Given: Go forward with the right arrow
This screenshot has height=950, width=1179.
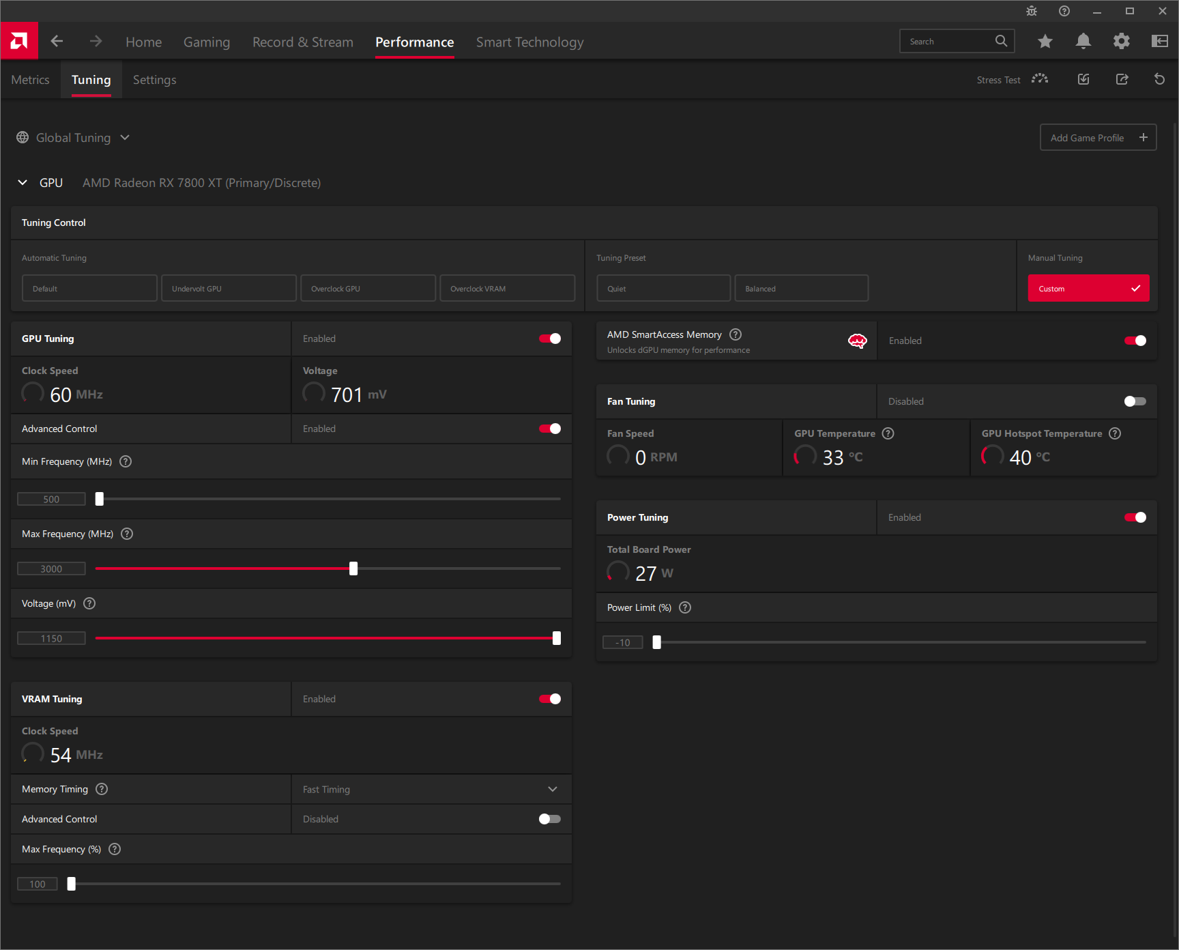Looking at the screenshot, I should coord(96,42).
